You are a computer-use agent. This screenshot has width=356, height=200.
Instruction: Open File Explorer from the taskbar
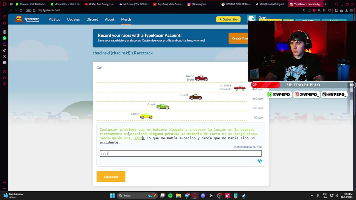178,196
